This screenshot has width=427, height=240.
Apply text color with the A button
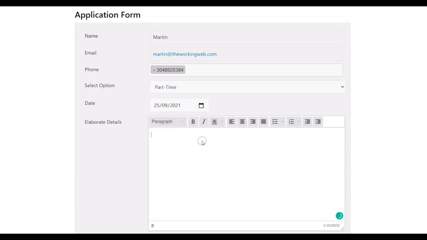215,122
